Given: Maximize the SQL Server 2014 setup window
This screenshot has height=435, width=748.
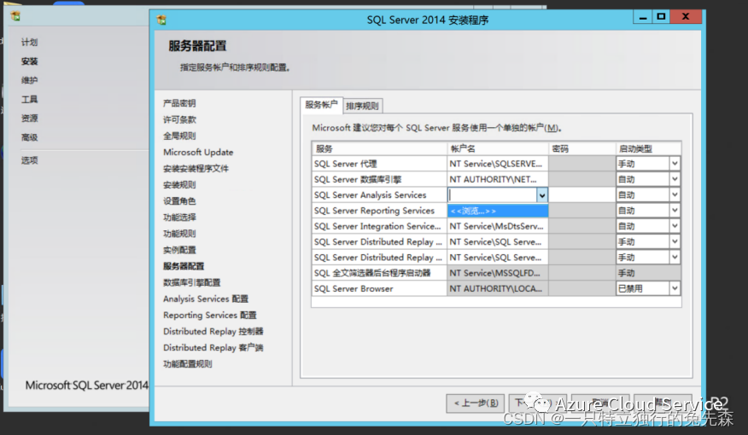Looking at the screenshot, I should pos(661,17).
